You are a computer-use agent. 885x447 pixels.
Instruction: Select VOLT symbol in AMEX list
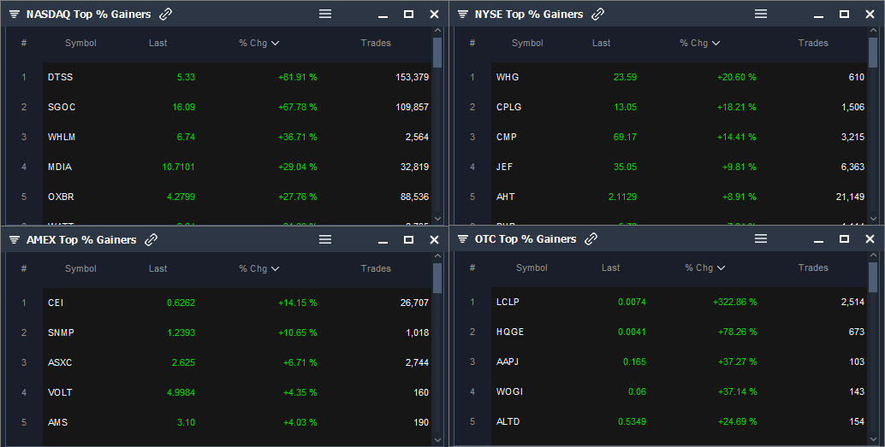pyautogui.click(x=60, y=392)
